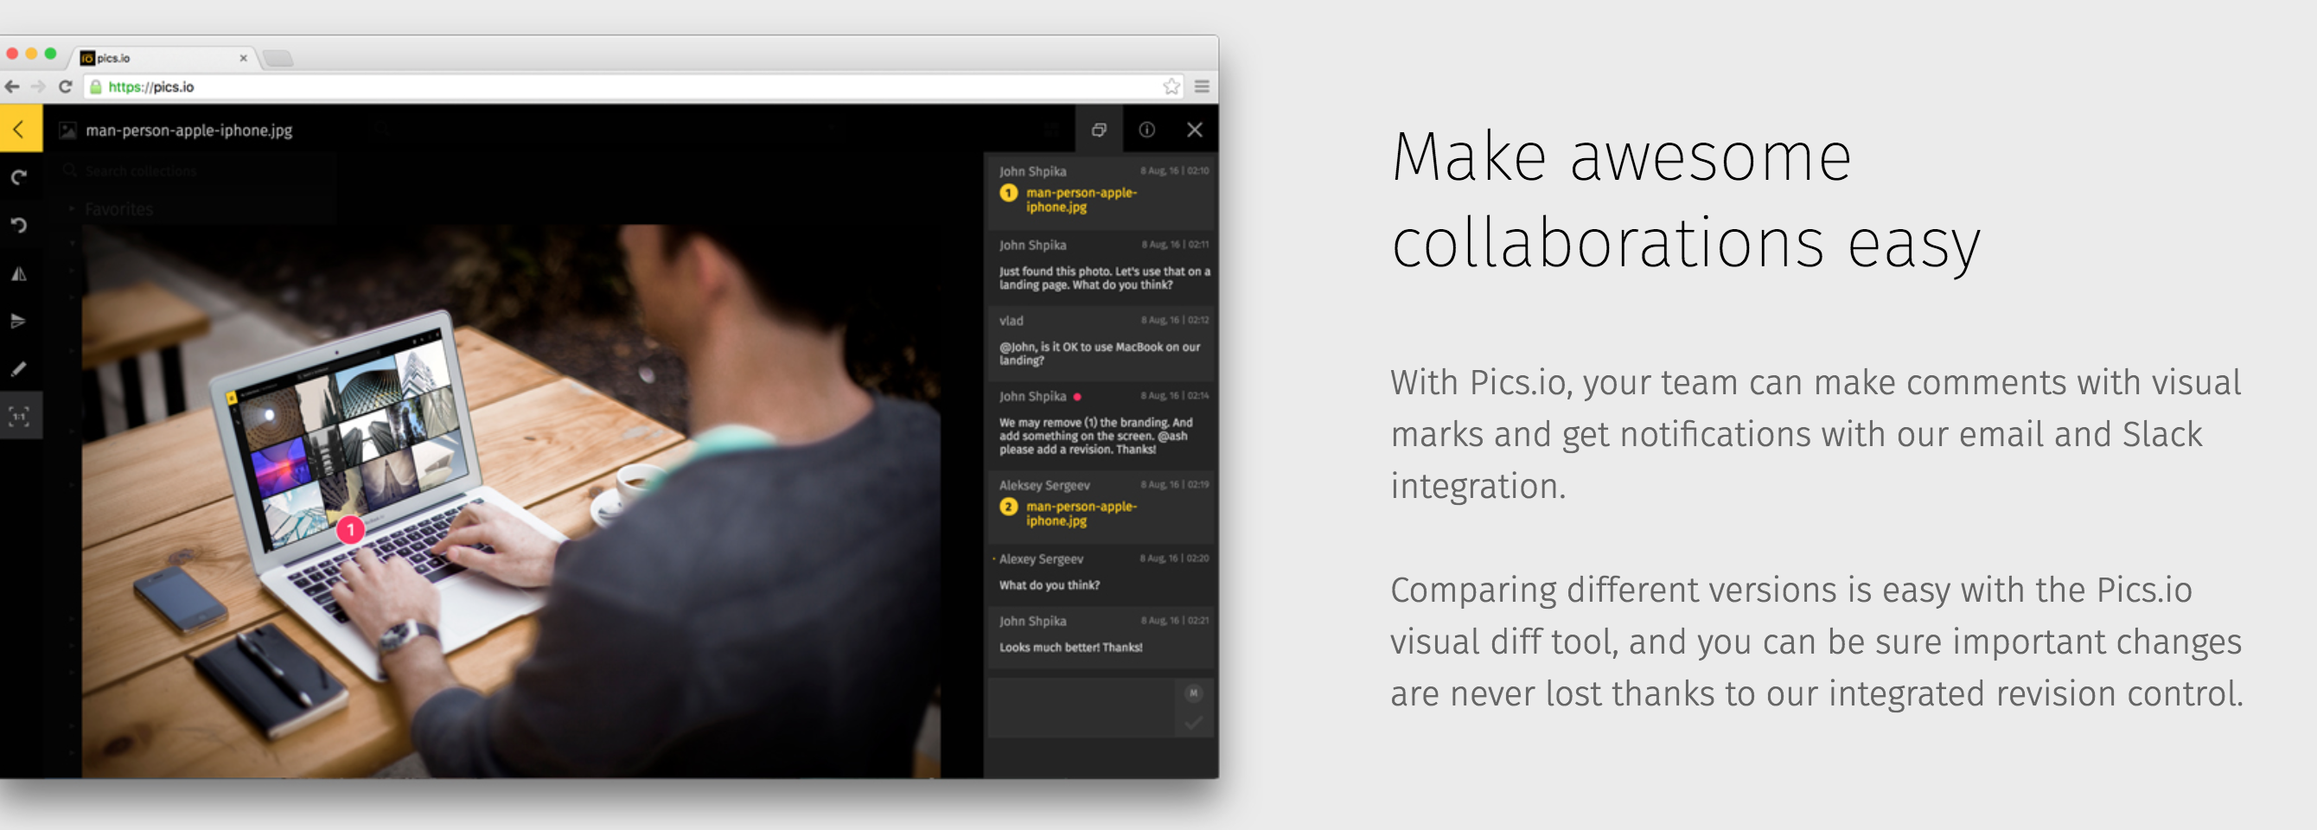2317x830 pixels.
Task: Click the yellow number 2 revision badge
Action: click(x=1008, y=507)
